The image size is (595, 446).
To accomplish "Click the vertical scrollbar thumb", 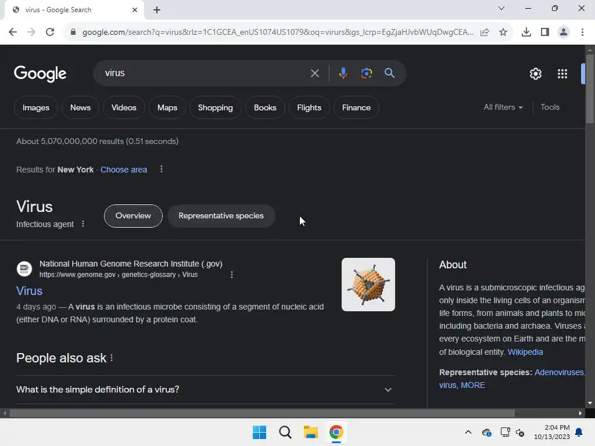I will tap(590, 89).
